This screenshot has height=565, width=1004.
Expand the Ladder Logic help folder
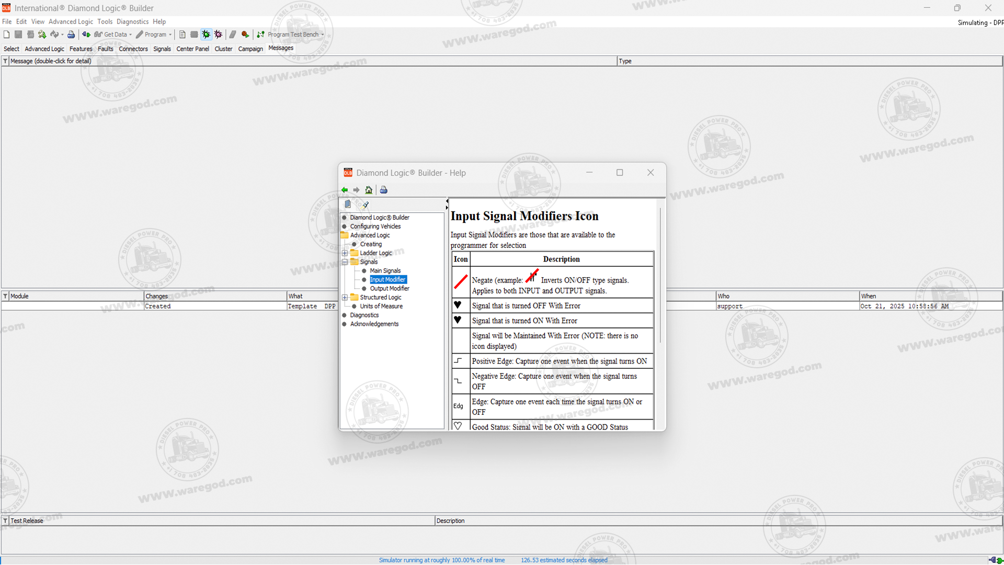(x=345, y=253)
